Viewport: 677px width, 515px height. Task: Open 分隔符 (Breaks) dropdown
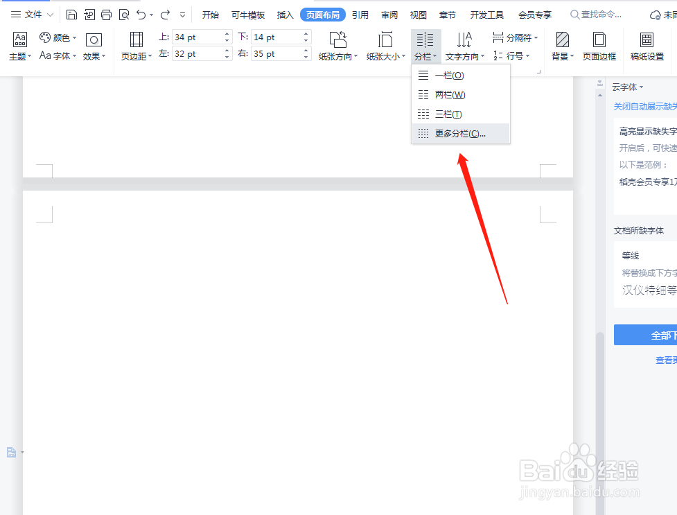pos(516,37)
